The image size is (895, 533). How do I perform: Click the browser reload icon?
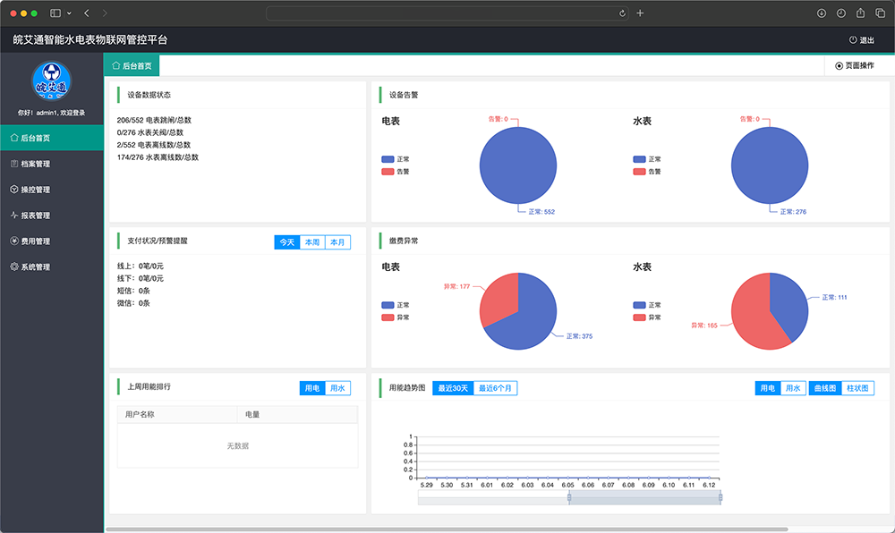(622, 13)
